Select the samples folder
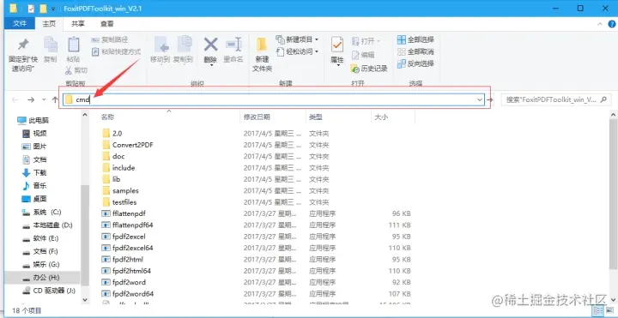 point(120,190)
